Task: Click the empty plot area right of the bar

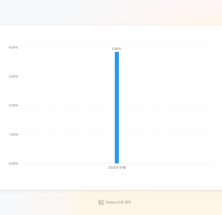Action: (166, 120)
